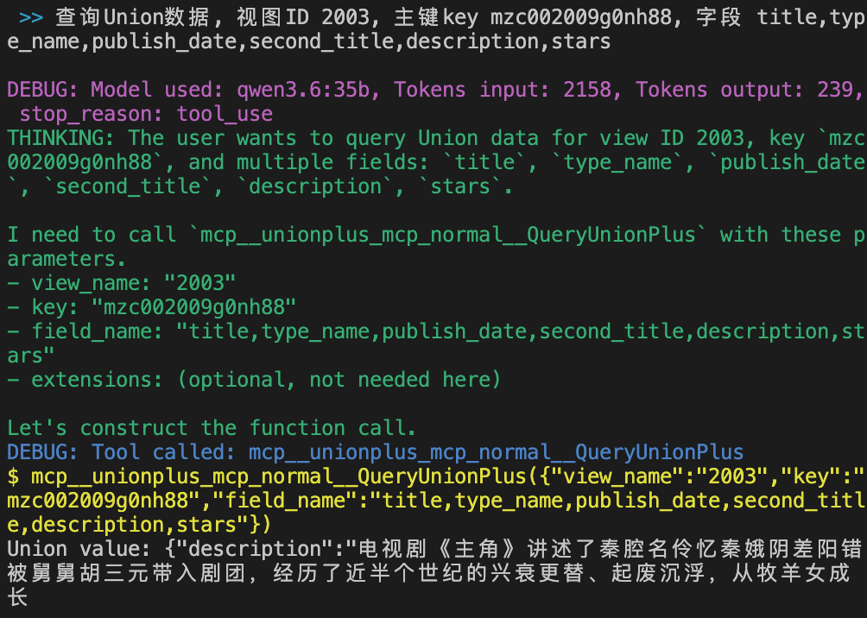Click 'second_title' in the thinking text
Screen dimensions: 867x618
(128, 186)
